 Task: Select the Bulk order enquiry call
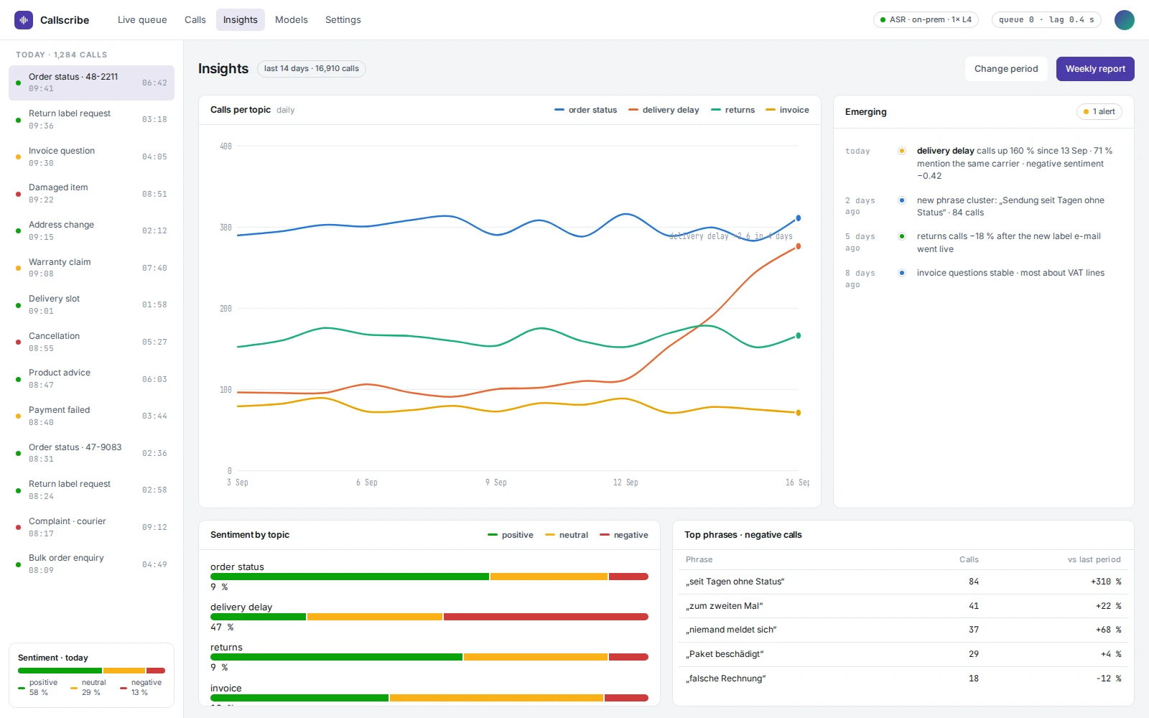coord(91,564)
